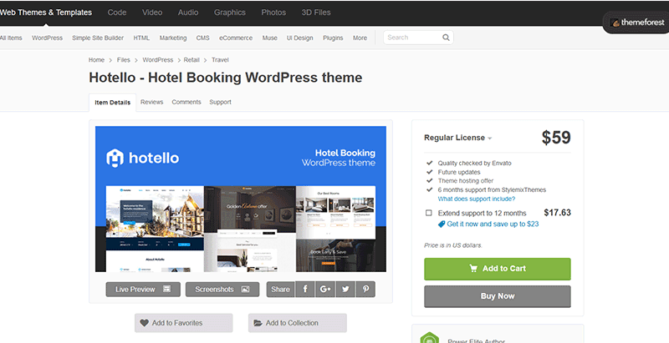The width and height of the screenshot is (669, 343).
Task: Open Audio in top navigation
Action: pos(188,13)
